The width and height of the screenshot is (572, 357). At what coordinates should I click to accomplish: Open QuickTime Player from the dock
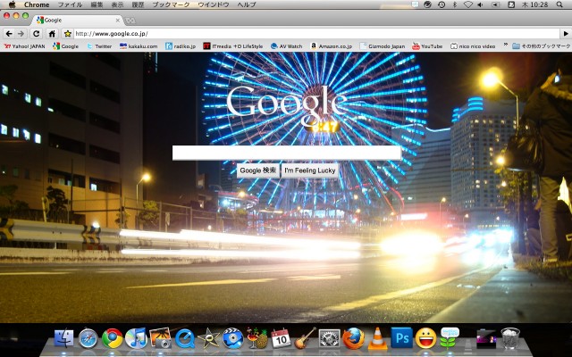(185, 338)
